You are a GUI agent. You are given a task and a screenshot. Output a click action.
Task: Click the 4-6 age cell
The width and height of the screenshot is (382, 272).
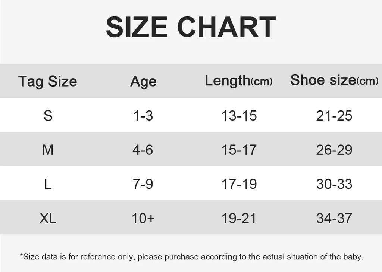(x=143, y=150)
